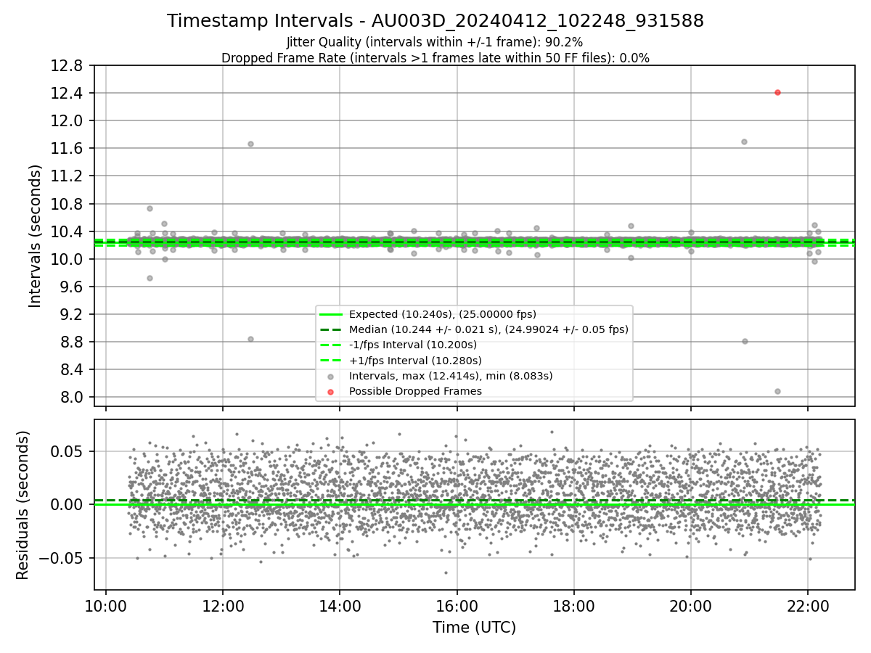The height and width of the screenshot is (653, 871).
Task: Click the red dropped-frame point near 12.4
Action: pos(777,92)
